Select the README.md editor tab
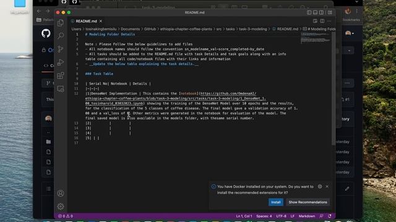This screenshot has width=396, height=222. click(87, 21)
